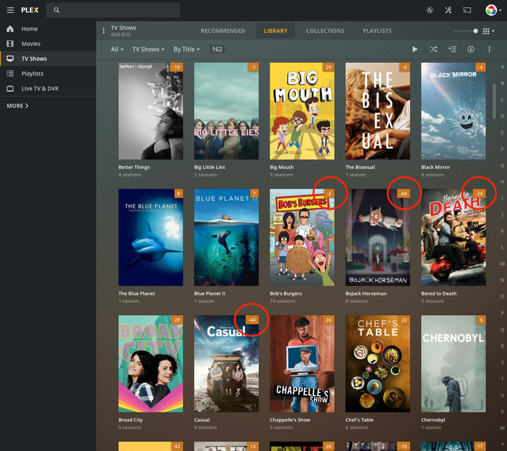507x451 pixels.
Task: Open the TV Shows type dropdown
Action: tap(148, 49)
